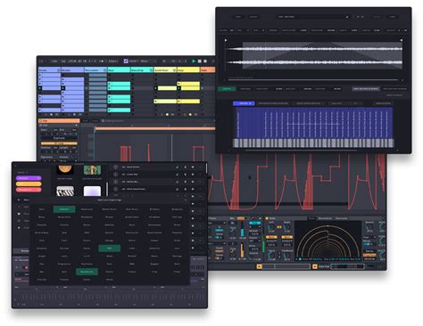Click the first top-left button in sampler window
This screenshot has height=326, width=423.
[238, 17]
